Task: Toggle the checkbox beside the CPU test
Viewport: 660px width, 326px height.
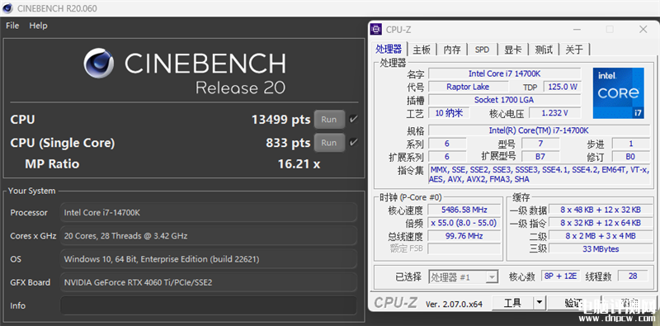Action: click(x=354, y=119)
